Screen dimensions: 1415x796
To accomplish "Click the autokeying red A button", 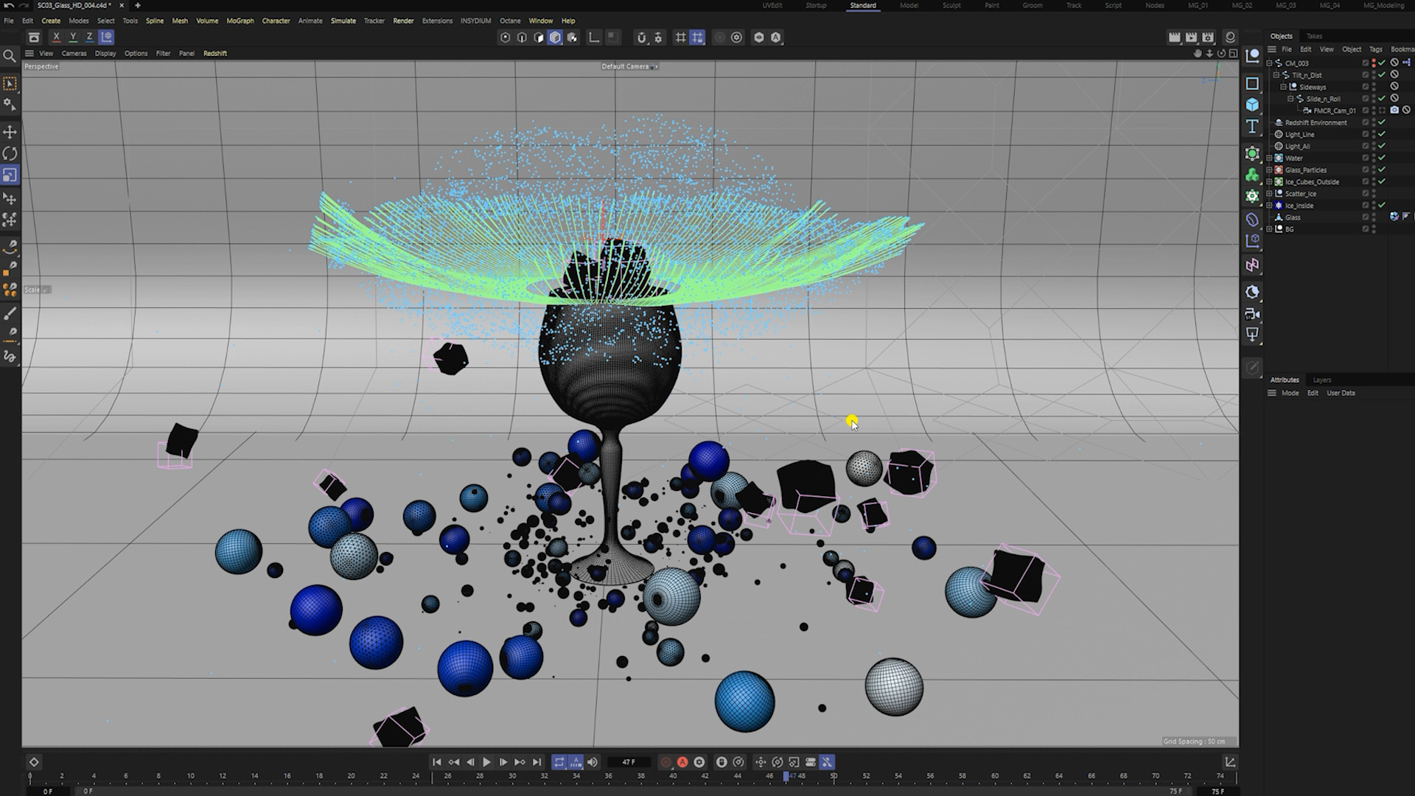I will (682, 762).
